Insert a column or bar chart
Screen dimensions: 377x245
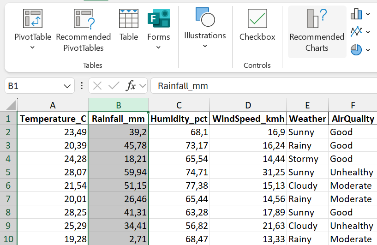(x=356, y=14)
